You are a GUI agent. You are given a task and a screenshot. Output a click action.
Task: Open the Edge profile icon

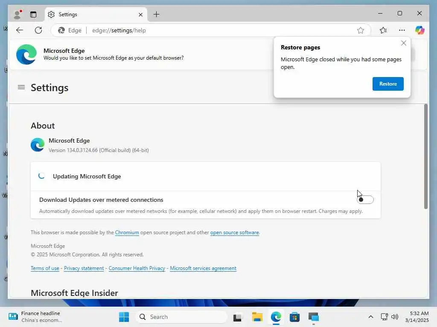pyautogui.click(x=18, y=14)
